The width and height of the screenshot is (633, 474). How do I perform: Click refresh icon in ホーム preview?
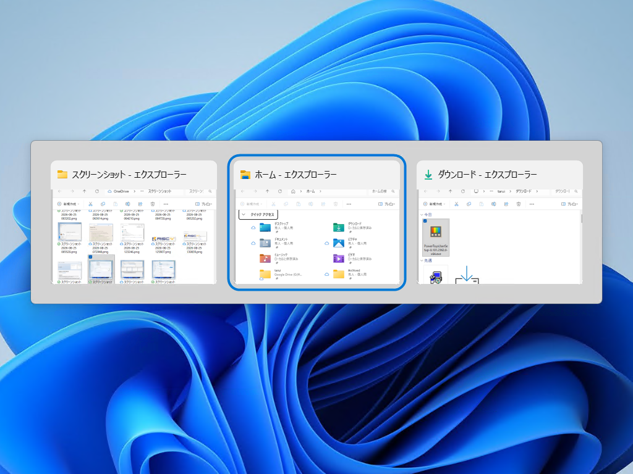tap(280, 191)
